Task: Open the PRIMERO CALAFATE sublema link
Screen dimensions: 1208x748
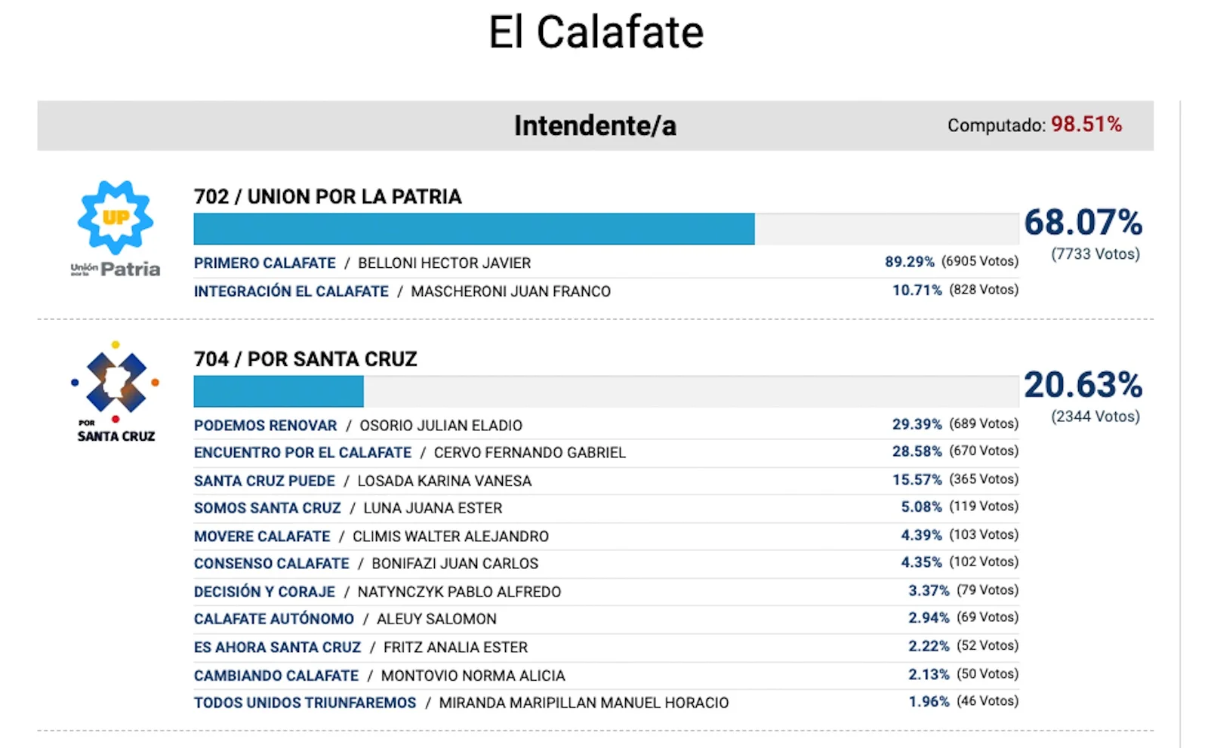Action: click(x=264, y=263)
